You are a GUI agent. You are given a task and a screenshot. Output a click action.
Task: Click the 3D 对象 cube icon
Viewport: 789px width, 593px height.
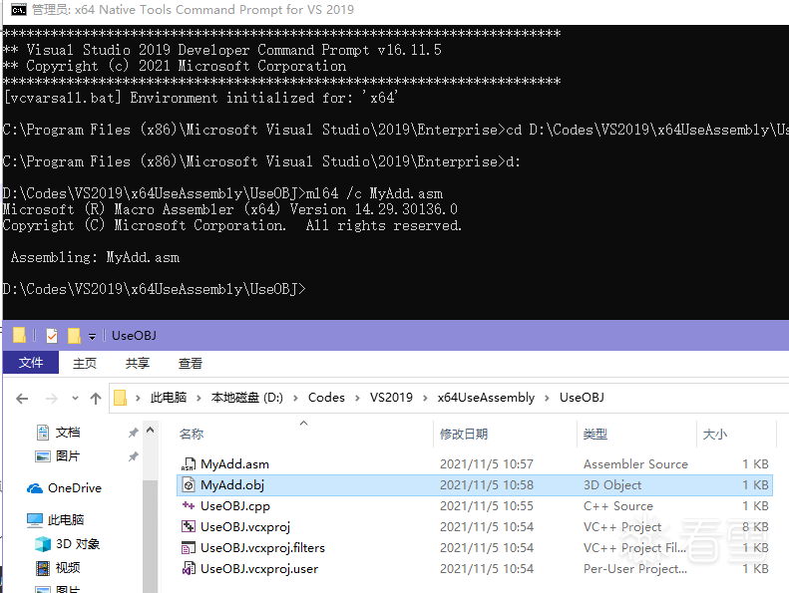[43, 544]
